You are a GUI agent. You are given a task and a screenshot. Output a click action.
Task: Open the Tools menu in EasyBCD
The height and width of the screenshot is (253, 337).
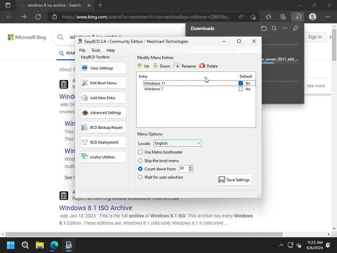pos(96,50)
